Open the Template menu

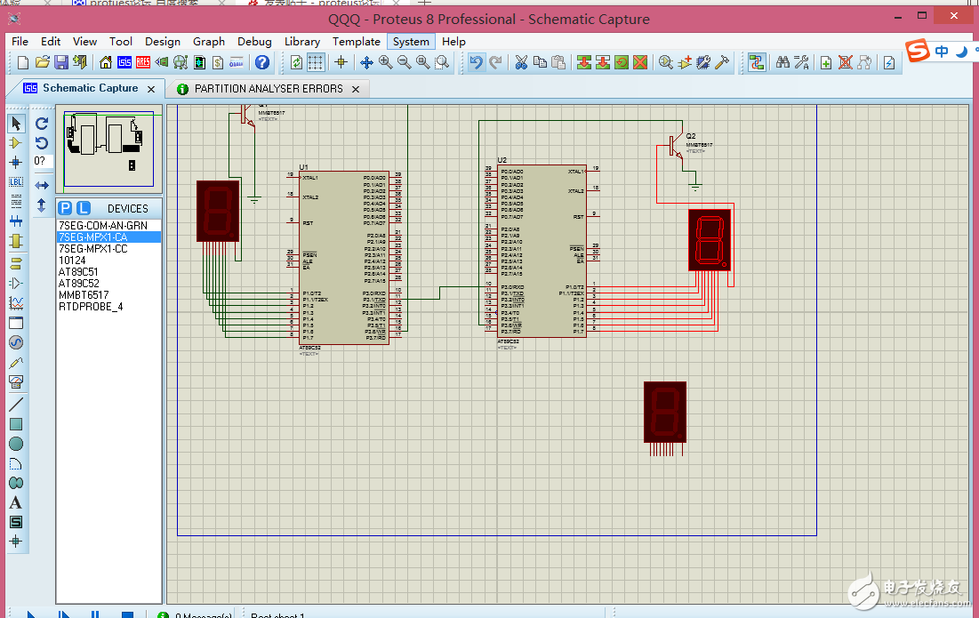357,42
